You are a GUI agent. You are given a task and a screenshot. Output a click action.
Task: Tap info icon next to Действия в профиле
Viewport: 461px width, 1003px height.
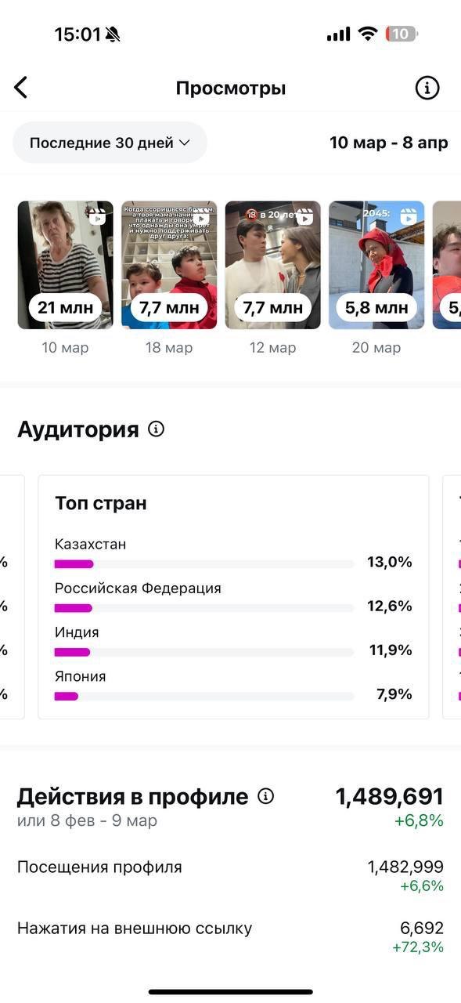(x=266, y=796)
